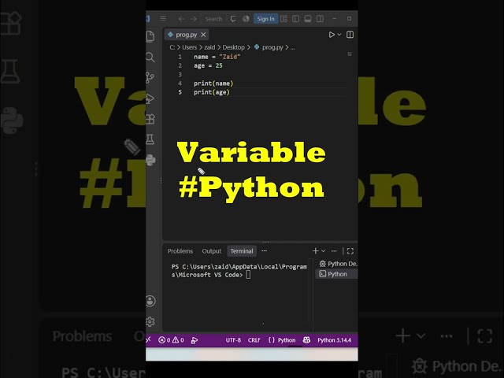The width and height of the screenshot is (504, 378).
Task: Click the Users breadcrumb
Action: pos(189,47)
